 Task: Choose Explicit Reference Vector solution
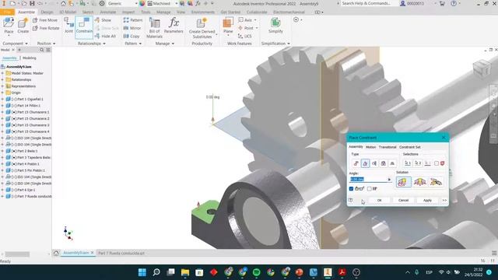(x=436, y=182)
